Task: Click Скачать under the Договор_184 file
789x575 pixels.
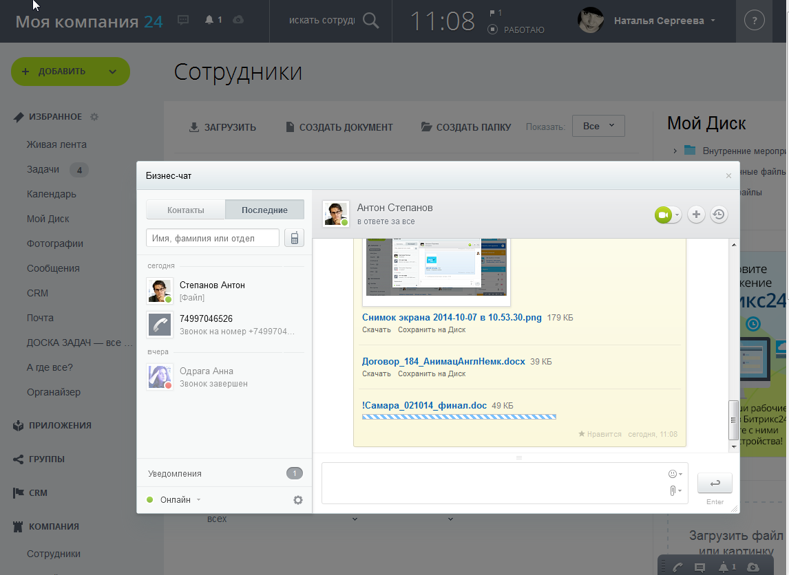Action: [x=377, y=373]
